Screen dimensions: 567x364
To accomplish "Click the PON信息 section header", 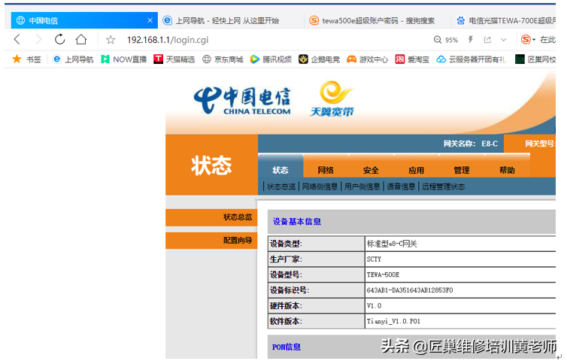I will pyautogui.click(x=287, y=347).
